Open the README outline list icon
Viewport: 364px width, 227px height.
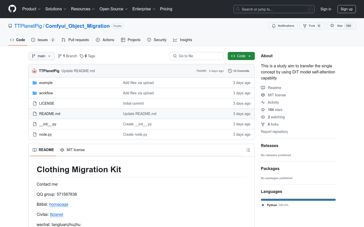point(248,150)
